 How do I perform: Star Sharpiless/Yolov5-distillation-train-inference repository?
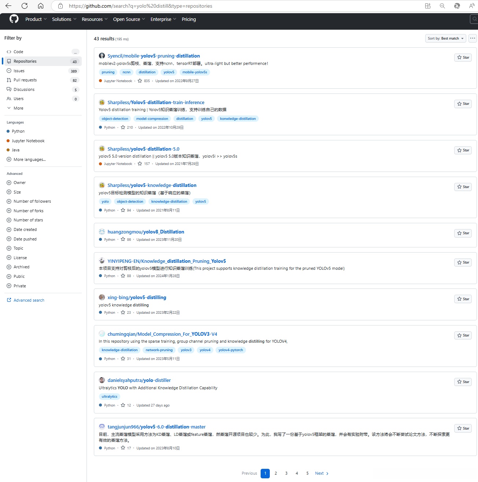coord(463,104)
